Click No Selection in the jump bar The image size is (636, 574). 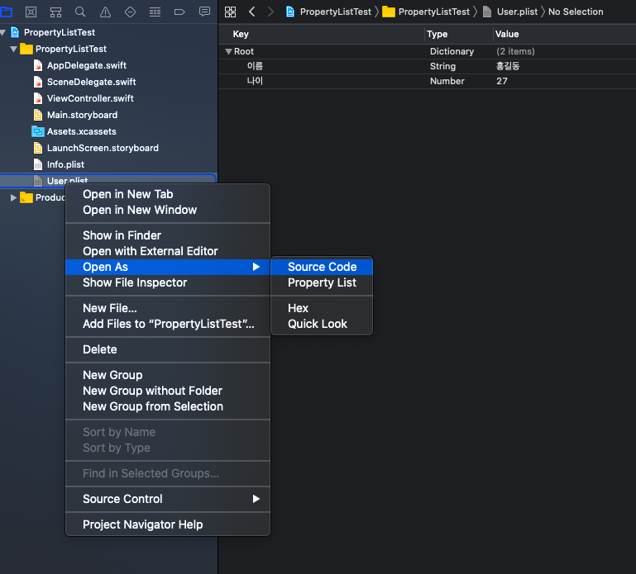pos(576,12)
